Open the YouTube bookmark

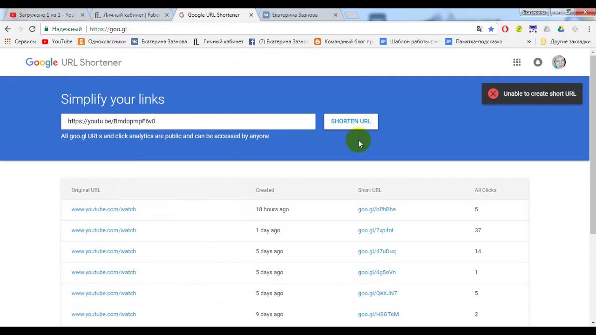[x=57, y=41]
